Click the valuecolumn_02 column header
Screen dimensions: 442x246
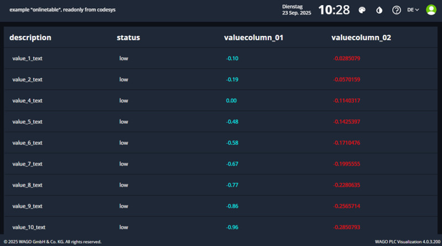pos(361,38)
